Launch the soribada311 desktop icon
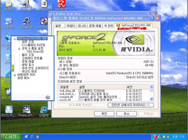The width and height of the screenshot is (188, 140). coord(44,5)
